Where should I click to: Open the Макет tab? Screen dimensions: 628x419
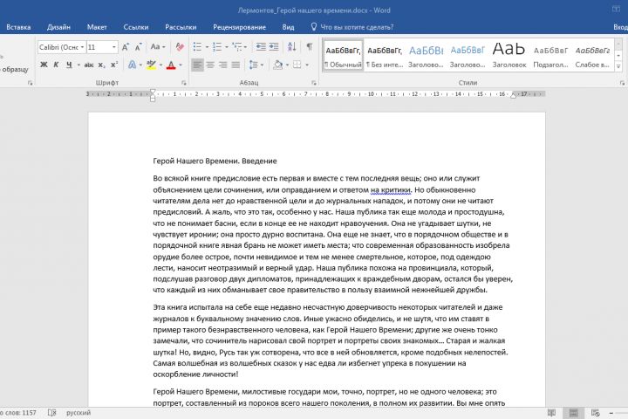click(x=97, y=27)
